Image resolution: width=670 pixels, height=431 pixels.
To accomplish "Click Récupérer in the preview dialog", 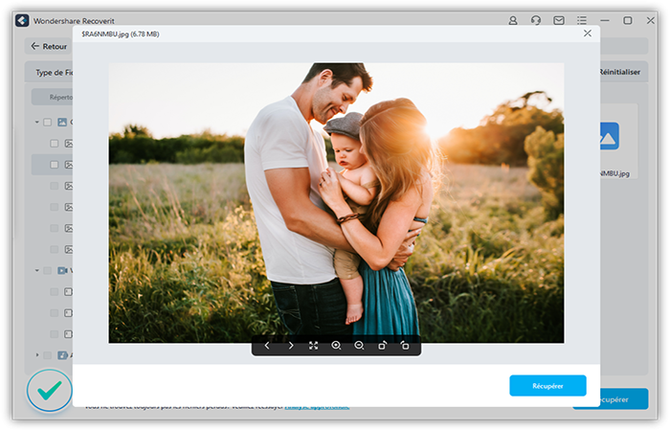I will [547, 386].
